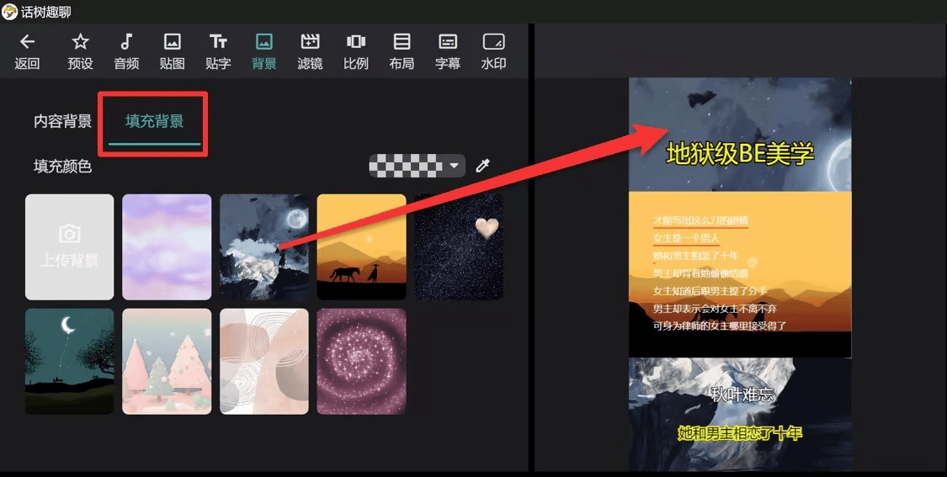Image resolution: width=947 pixels, height=477 pixels.
Task: Select the 贴图 sticker image tool
Action: [172, 42]
